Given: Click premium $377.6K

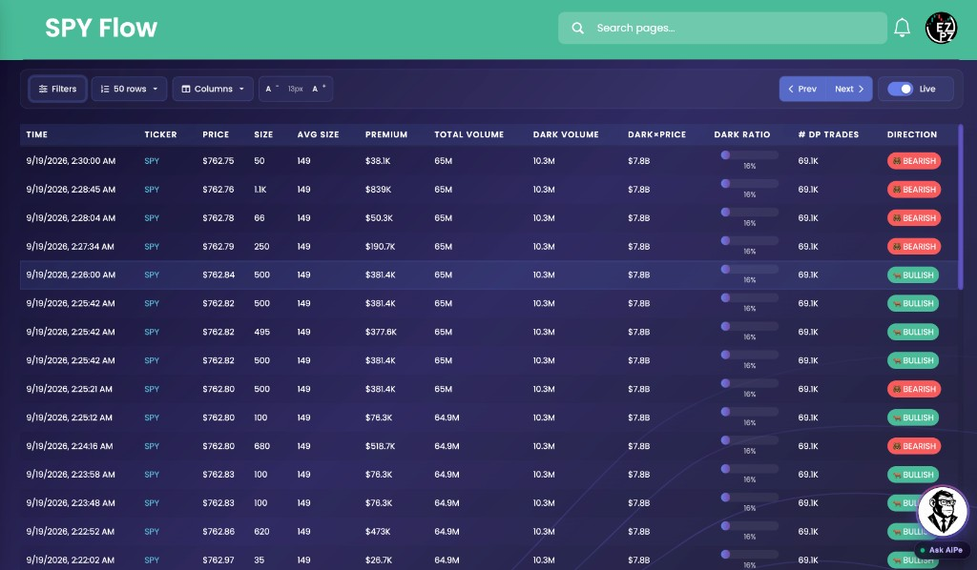Looking at the screenshot, I should [381, 332].
